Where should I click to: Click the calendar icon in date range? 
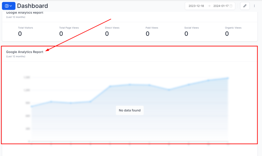click(231, 6)
